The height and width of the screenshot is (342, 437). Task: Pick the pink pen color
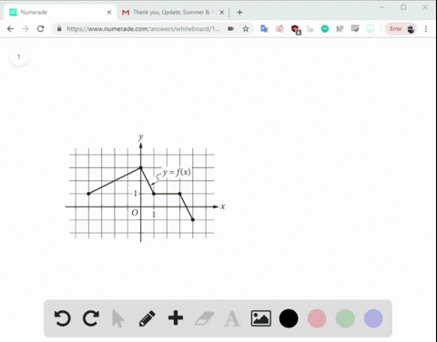tap(317, 318)
